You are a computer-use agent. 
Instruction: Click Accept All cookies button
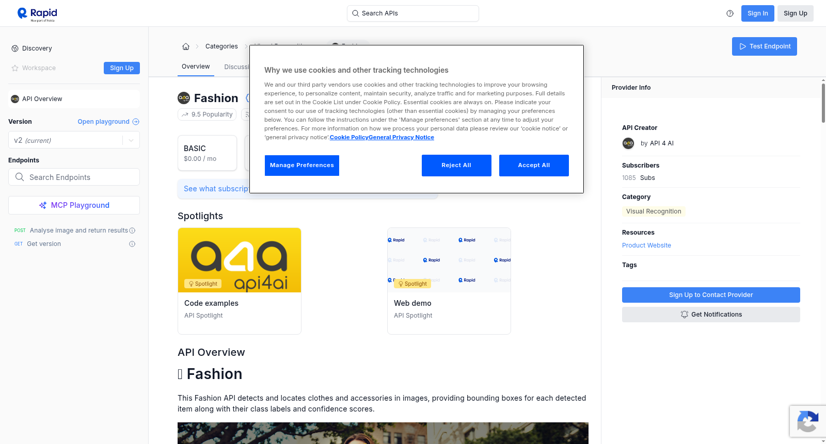[x=534, y=166]
